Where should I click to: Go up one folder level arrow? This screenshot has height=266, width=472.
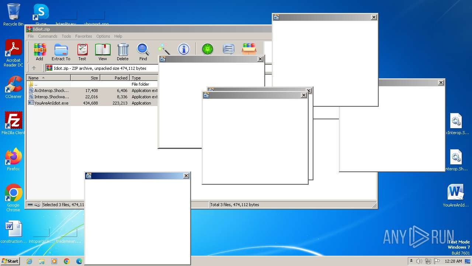[34, 68]
